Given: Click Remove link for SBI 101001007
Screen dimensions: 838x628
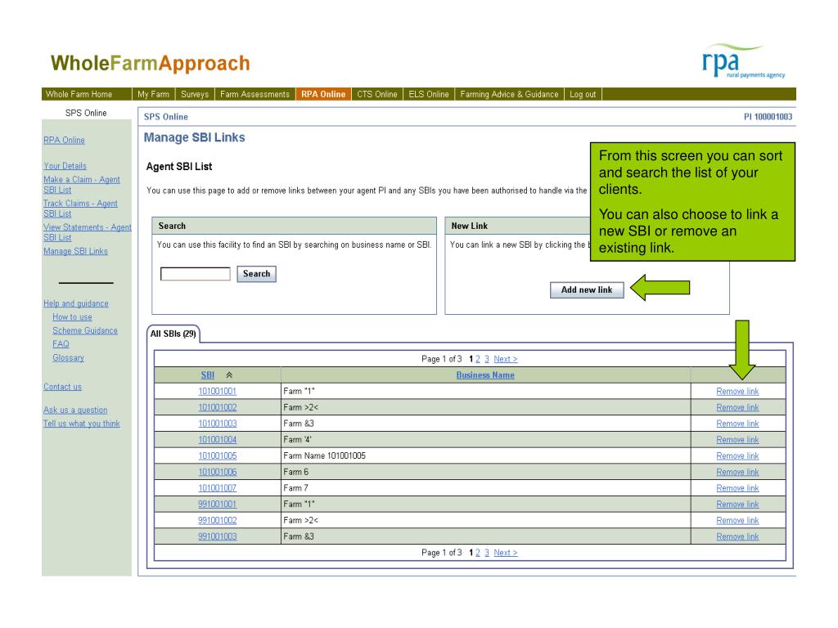Looking at the screenshot, I should 737,488.
